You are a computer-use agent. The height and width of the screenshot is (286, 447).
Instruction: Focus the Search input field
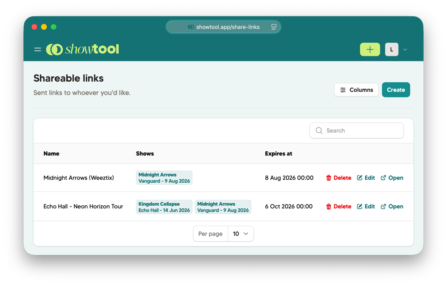(x=357, y=130)
